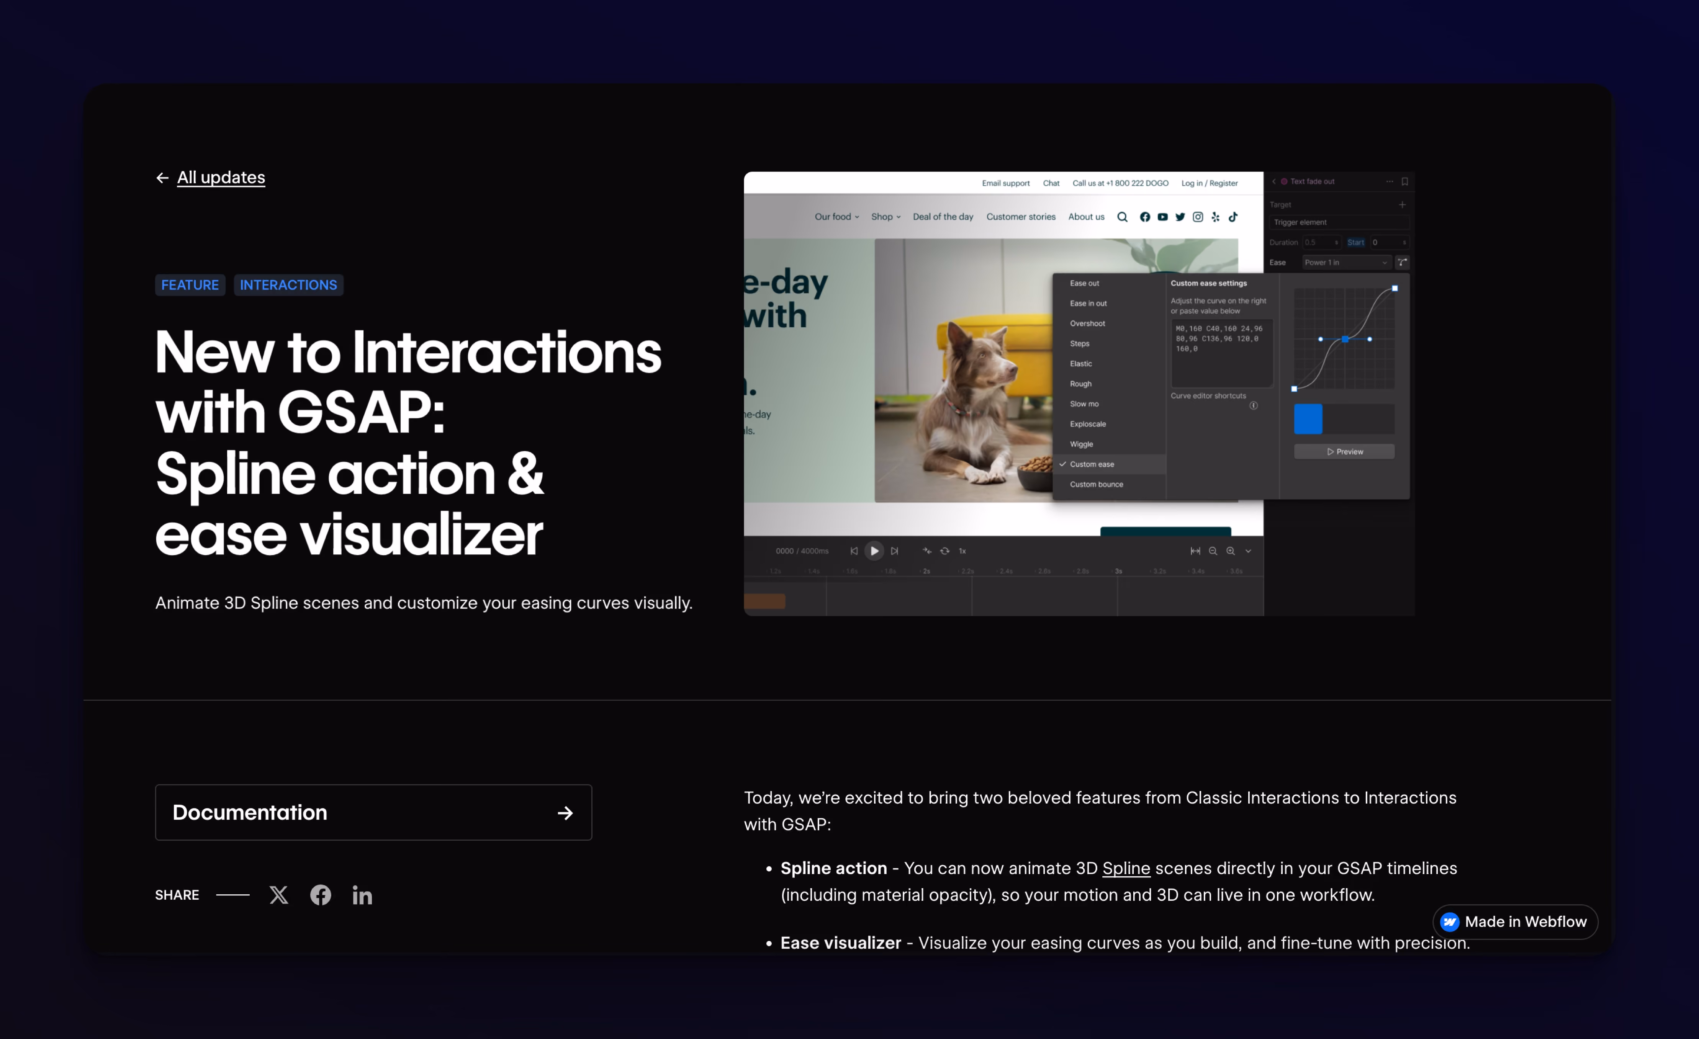Click the Start label toggle
Image resolution: width=1699 pixels, height=1039 pixels.
(x=1355, y=243)
